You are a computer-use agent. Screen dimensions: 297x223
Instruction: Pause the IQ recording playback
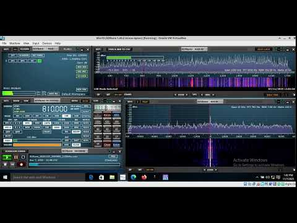(x=16, y=157)
